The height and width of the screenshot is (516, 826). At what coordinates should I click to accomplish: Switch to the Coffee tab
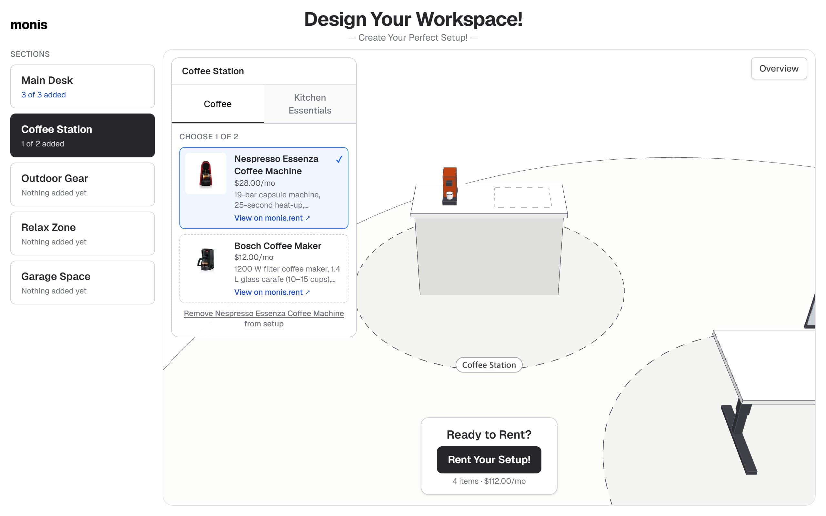[217, 104]
